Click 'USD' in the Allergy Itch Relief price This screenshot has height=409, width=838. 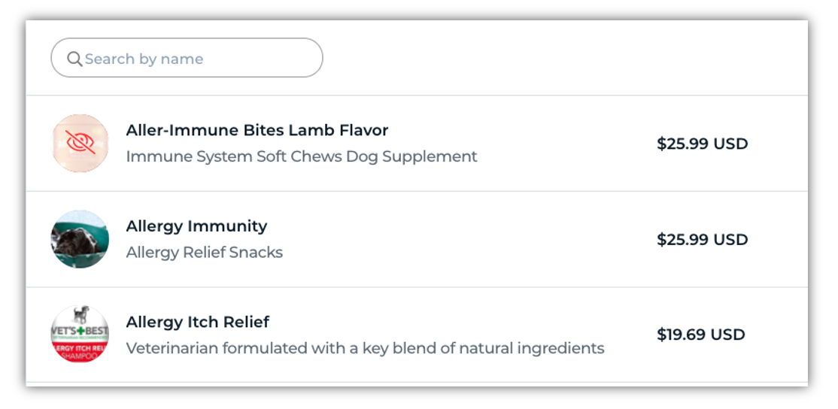[727, 335]
